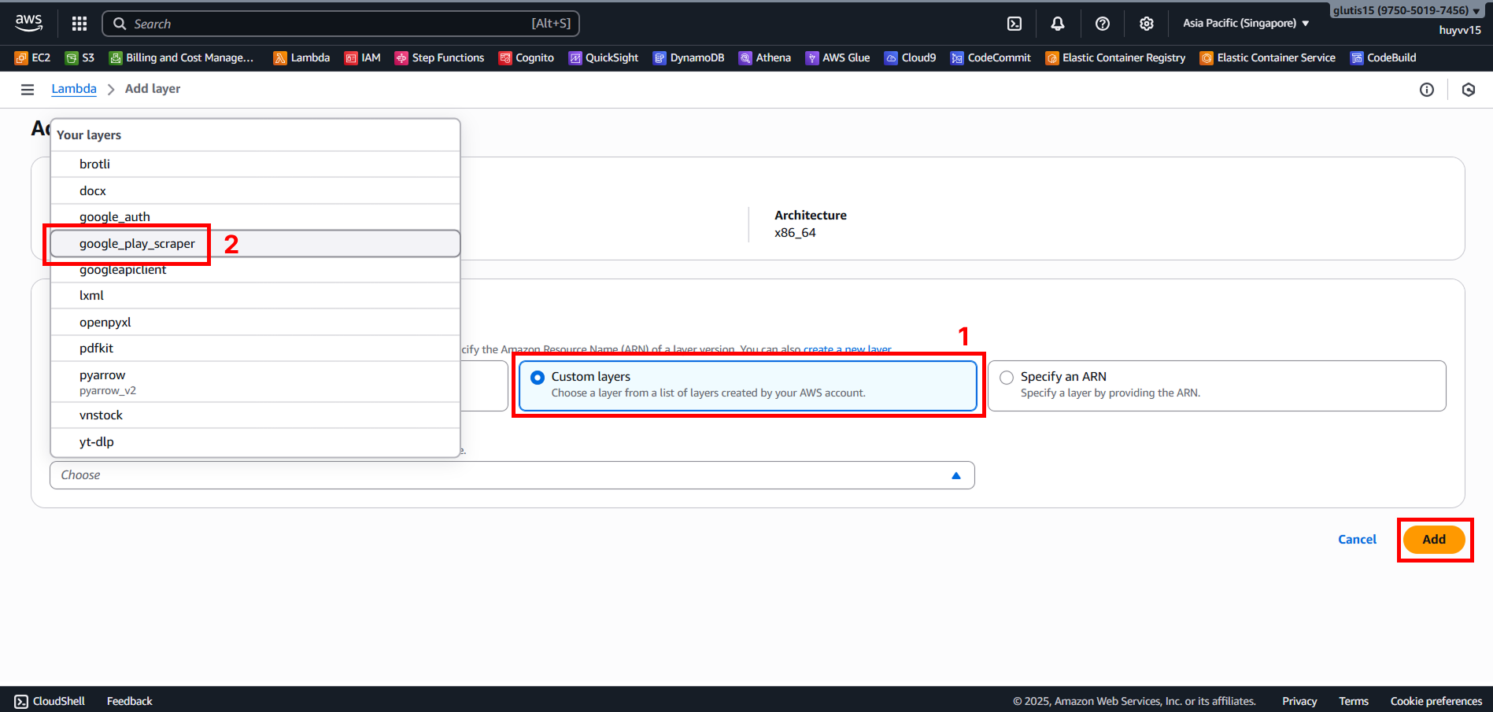The image size is (1493, 712).
Task: Click the AWS logo home icon
Action: [x=29, y=23]
